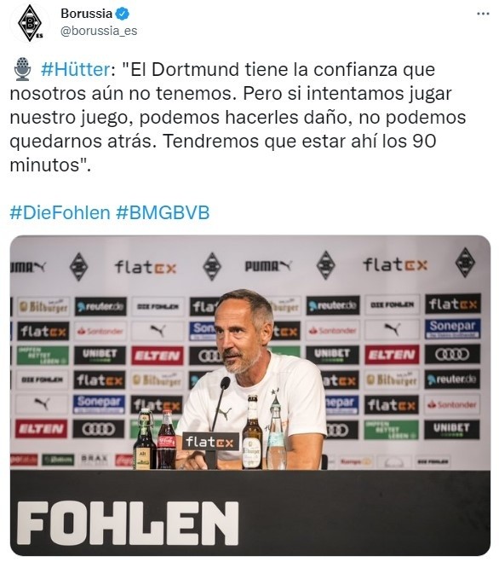
Task: Click the Borussia club logo avatar
Action: [x=30, y=23]
